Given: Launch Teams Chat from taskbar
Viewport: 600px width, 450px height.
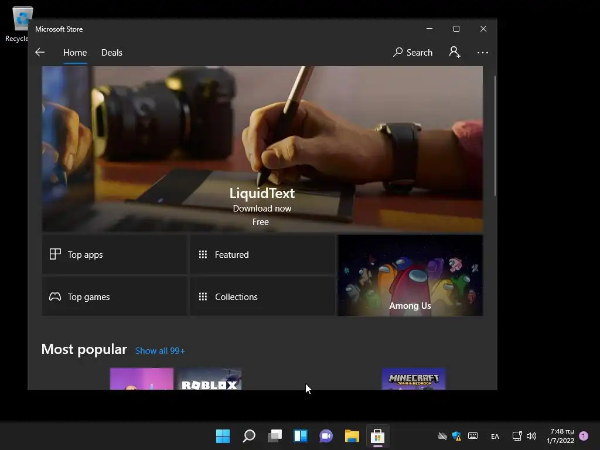Looking at the screenshot, I should (x=326, y=436).
